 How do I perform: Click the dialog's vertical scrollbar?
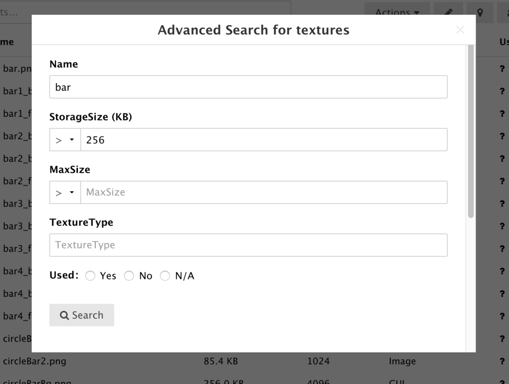(471, 131)
